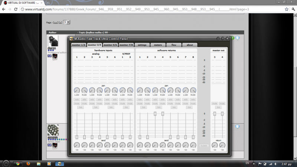The height and width of the screenshot is (167, 297).
Task: Click master out 4 fader handle
Action: [x=222, y=114]
